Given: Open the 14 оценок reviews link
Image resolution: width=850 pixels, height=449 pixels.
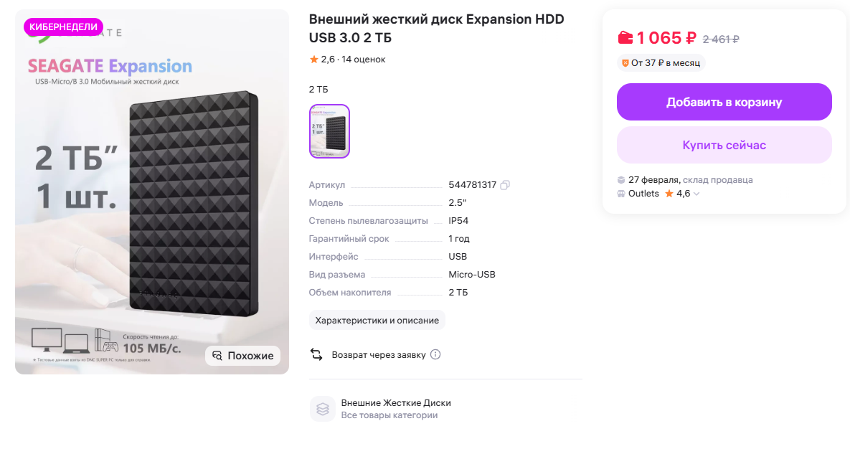Looking at the screenshot, I should coord(364,60).
